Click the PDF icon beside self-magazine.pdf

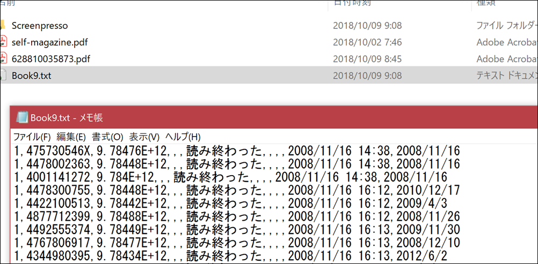point(3,42)
